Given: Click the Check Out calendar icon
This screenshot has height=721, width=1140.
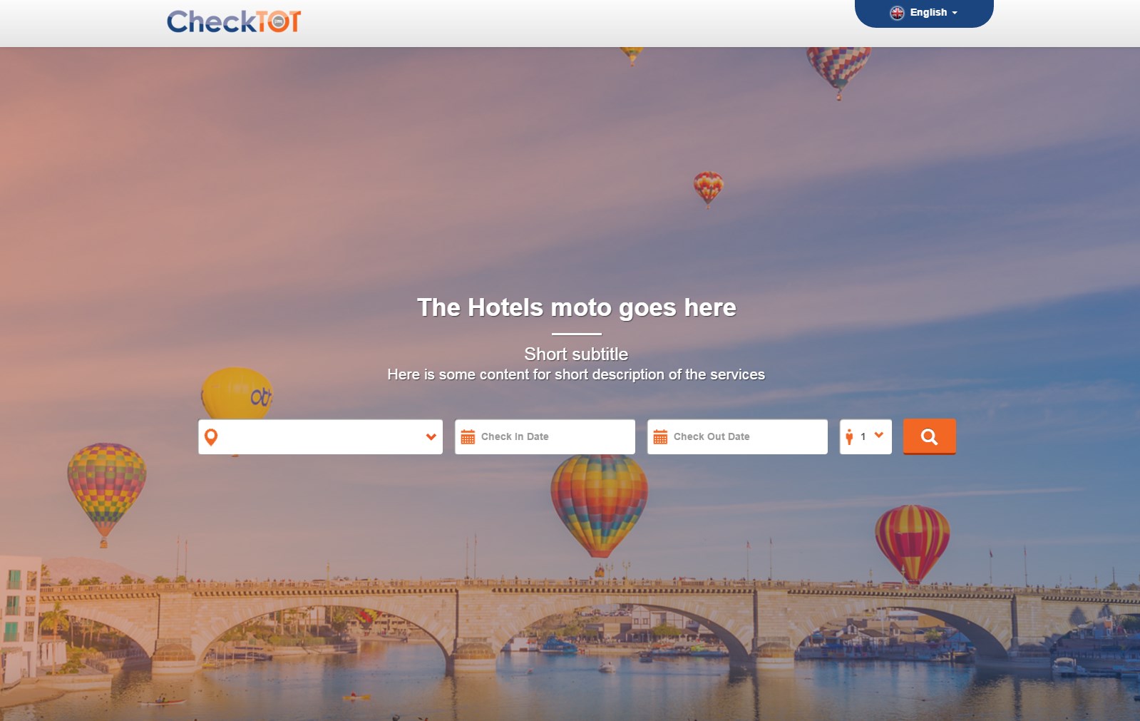Looking at the screenshot, I should [x=660, y=437].
